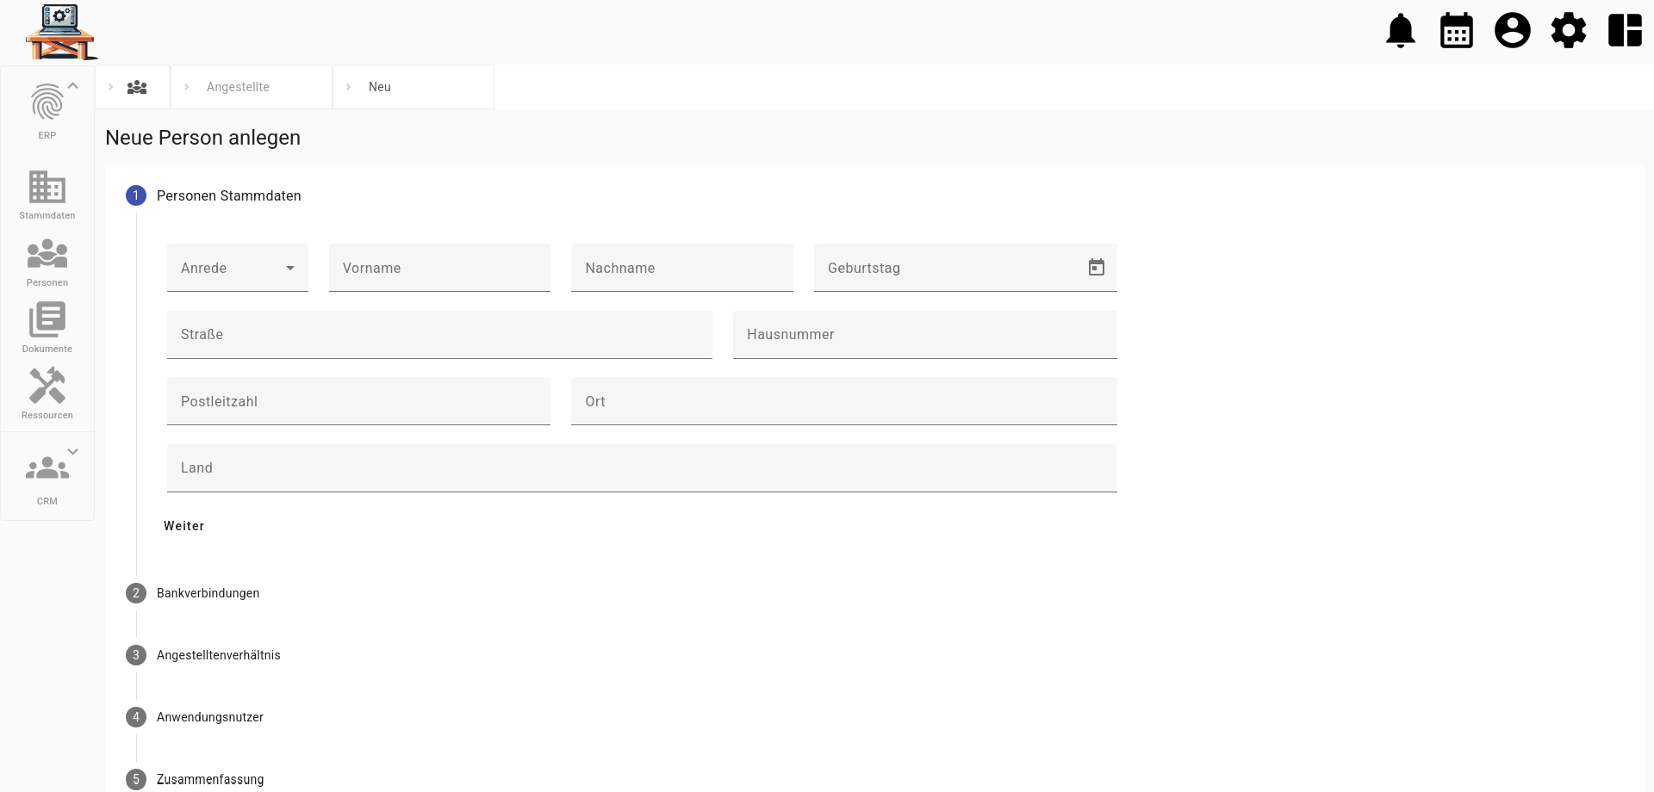
Task: Focus the Nachname input field
Action: [x=682, y=268]
